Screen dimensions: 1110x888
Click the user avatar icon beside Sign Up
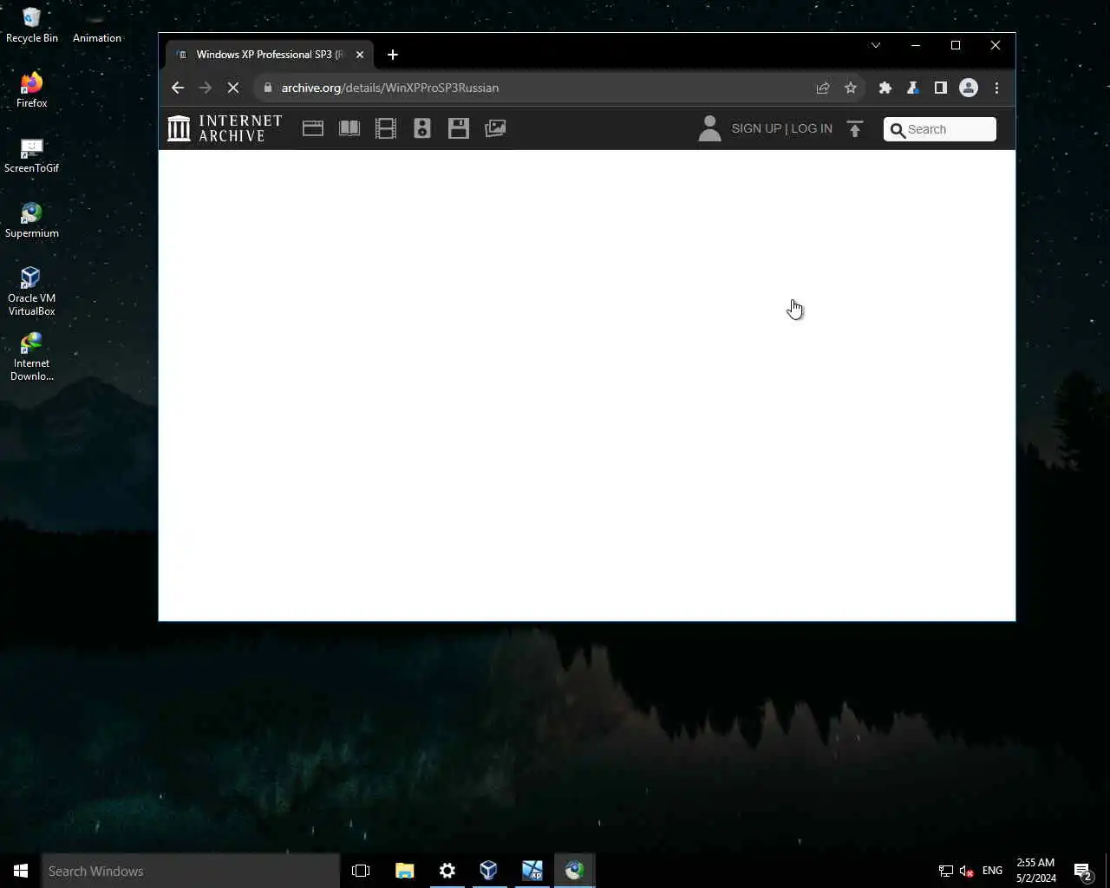click(x=709, y=128)
